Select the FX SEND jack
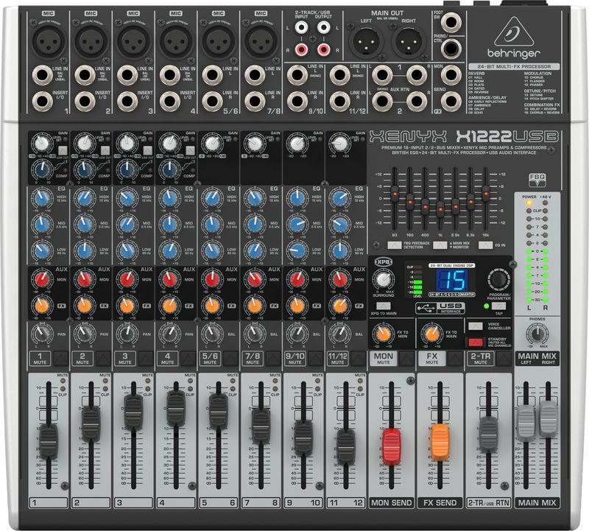 (451, 102)
